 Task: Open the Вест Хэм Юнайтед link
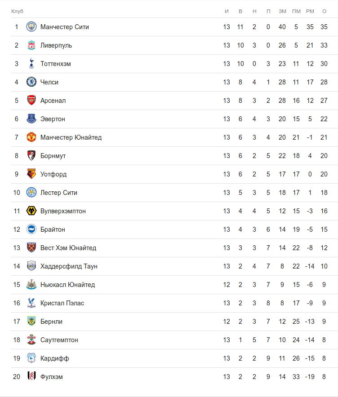[68, 248]
